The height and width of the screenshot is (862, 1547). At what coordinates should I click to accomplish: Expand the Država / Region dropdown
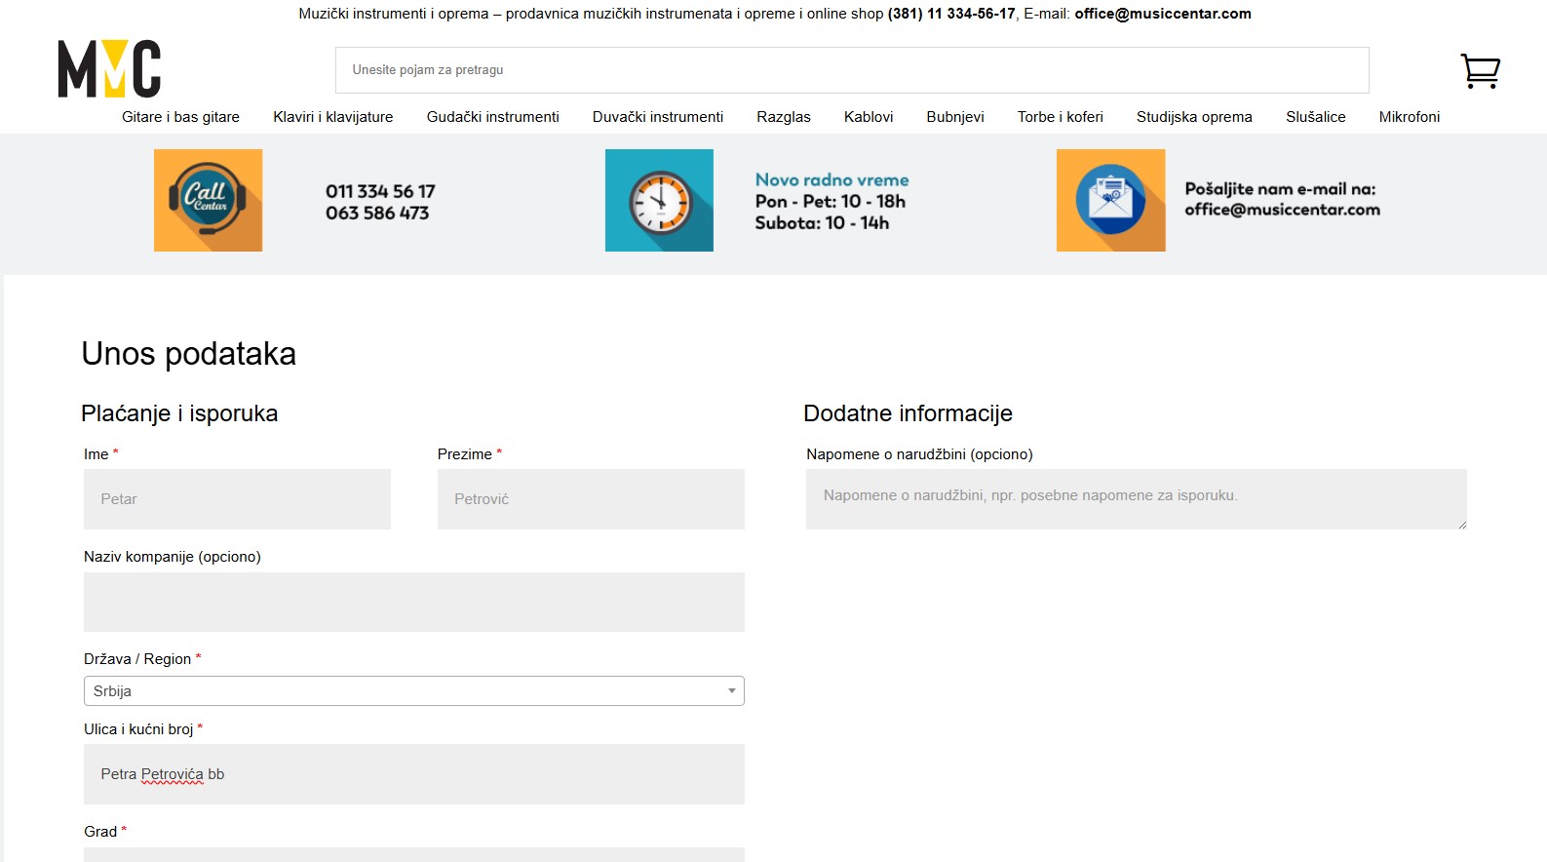click(x=413, y=690)
